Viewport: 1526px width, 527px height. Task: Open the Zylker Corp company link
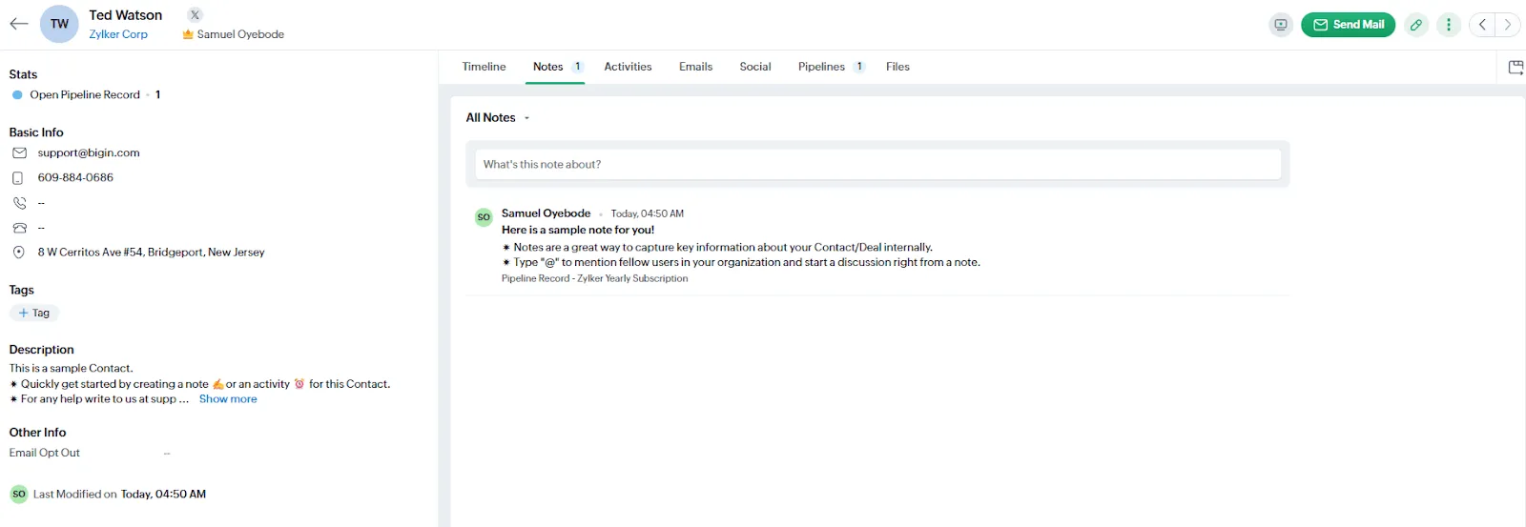pos(118,34)
